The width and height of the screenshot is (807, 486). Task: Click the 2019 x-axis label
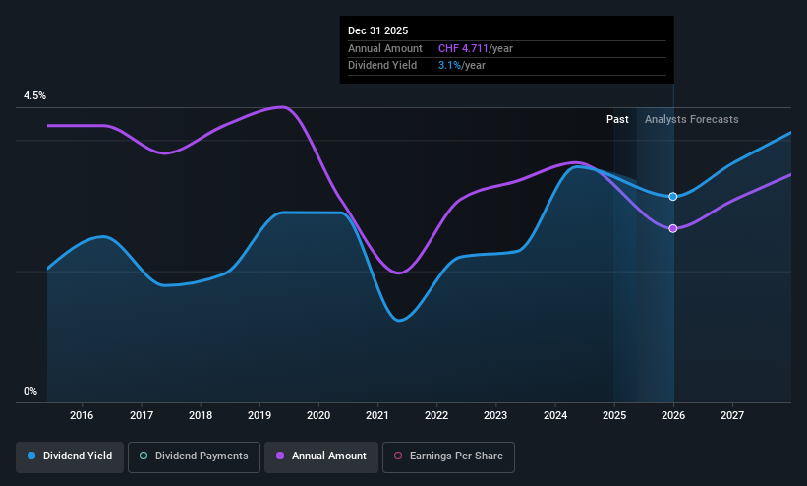(x=259, y=415)
